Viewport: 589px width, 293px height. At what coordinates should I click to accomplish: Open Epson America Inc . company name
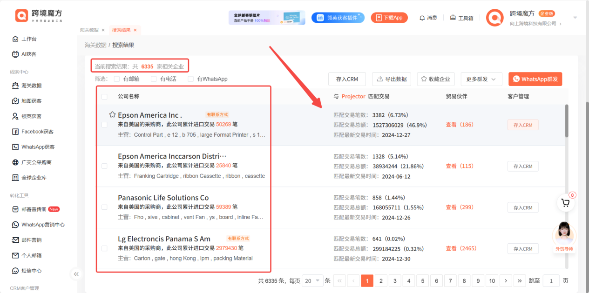[150, 115]
